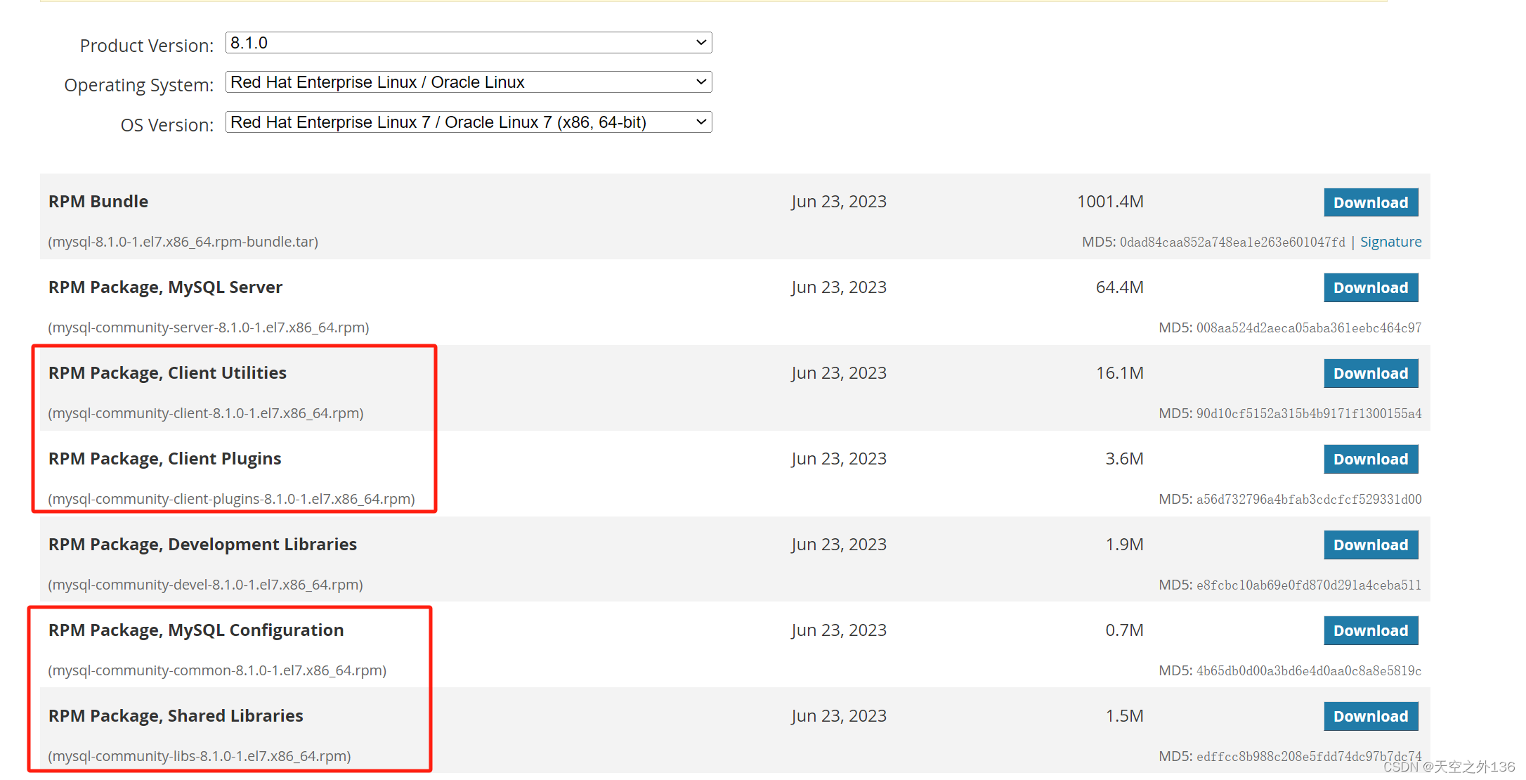Click the mysql-community-client-plugins rpm filename

tap(231, 499)
